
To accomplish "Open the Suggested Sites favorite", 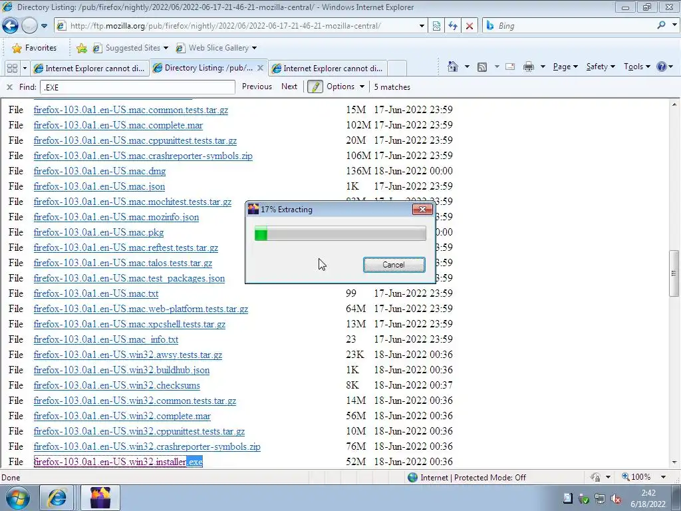I will (x=130, y=48).
